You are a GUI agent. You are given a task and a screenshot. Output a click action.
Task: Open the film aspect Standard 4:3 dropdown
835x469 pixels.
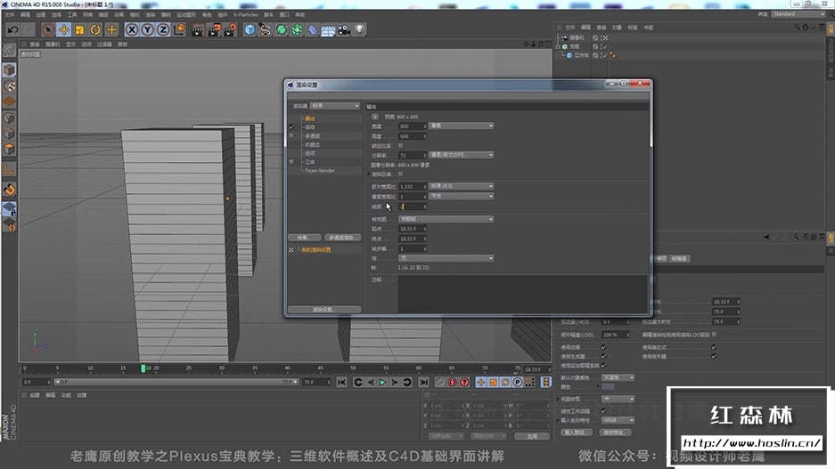(x=462, y=186)
